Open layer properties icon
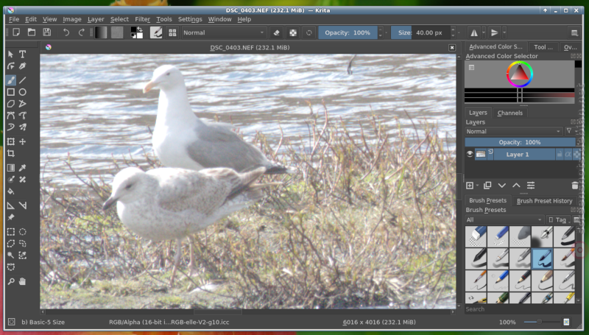589x335 pixels. [531, 186]
